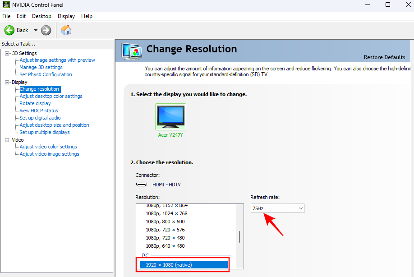Screen dimensions: 414x277
Task: Open the Desktop menu
Action: pos(41,16)
